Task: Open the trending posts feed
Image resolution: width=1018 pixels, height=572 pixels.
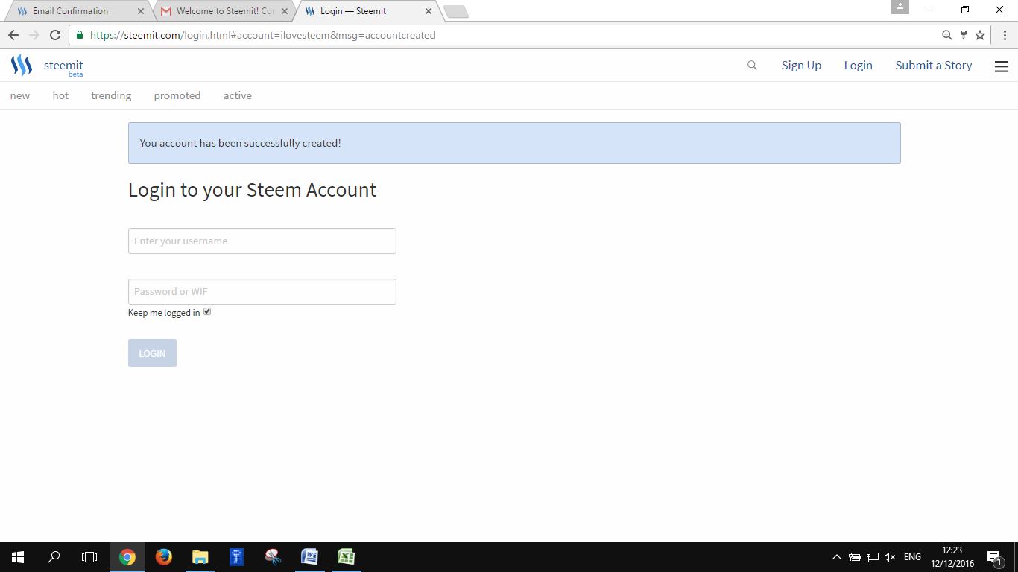Action: pyautogui.click(x=111, y=95)
